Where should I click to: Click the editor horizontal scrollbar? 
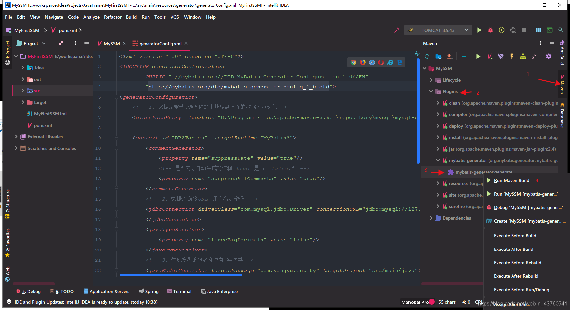tap(181, 275)
